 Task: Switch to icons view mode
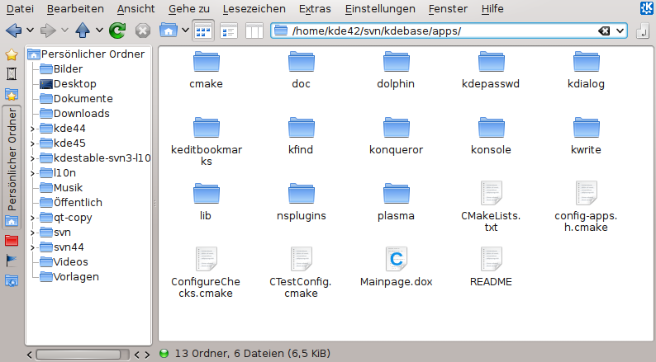[x=203, y=31]
